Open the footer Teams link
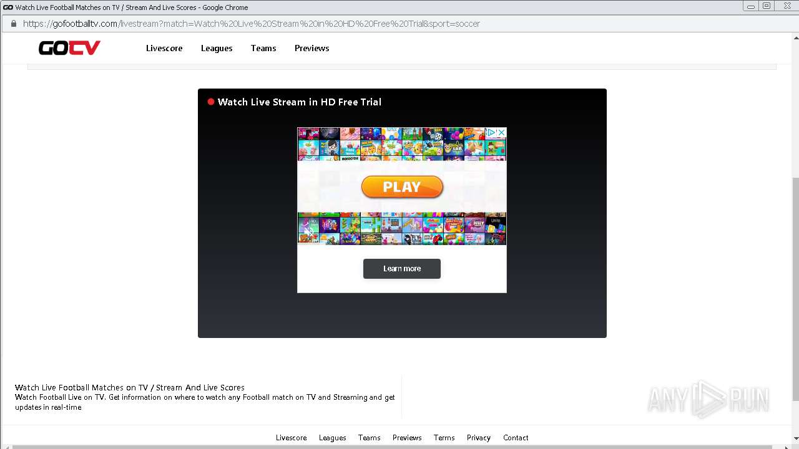799x449 pixels. pyautogui.click(x=370, y=438)
